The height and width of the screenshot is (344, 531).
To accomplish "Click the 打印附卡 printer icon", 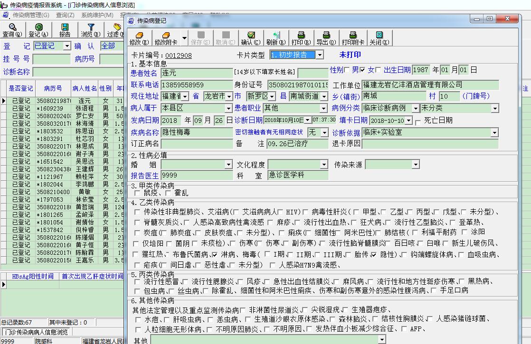I will pyautogui.click(x=353, y=35).
